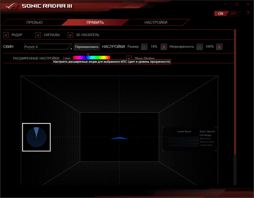Click the Medium Only signal label
Screen dimensions: 254x198
[207, 142]
